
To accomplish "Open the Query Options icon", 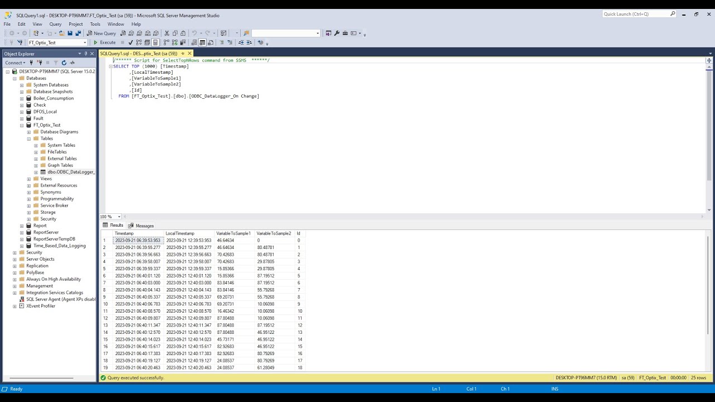I will point(147,42).
